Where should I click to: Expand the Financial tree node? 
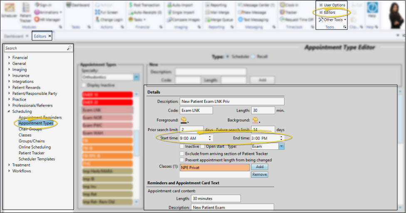pyautogui.click(x=9, y=58)
